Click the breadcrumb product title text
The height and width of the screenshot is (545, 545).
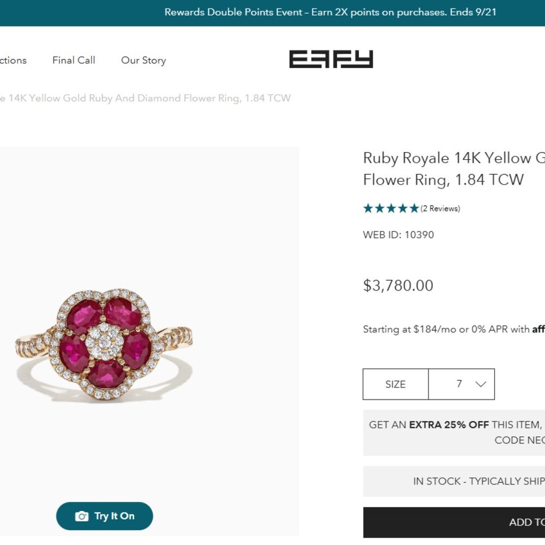pyautogui.click(x=146, y=98)
